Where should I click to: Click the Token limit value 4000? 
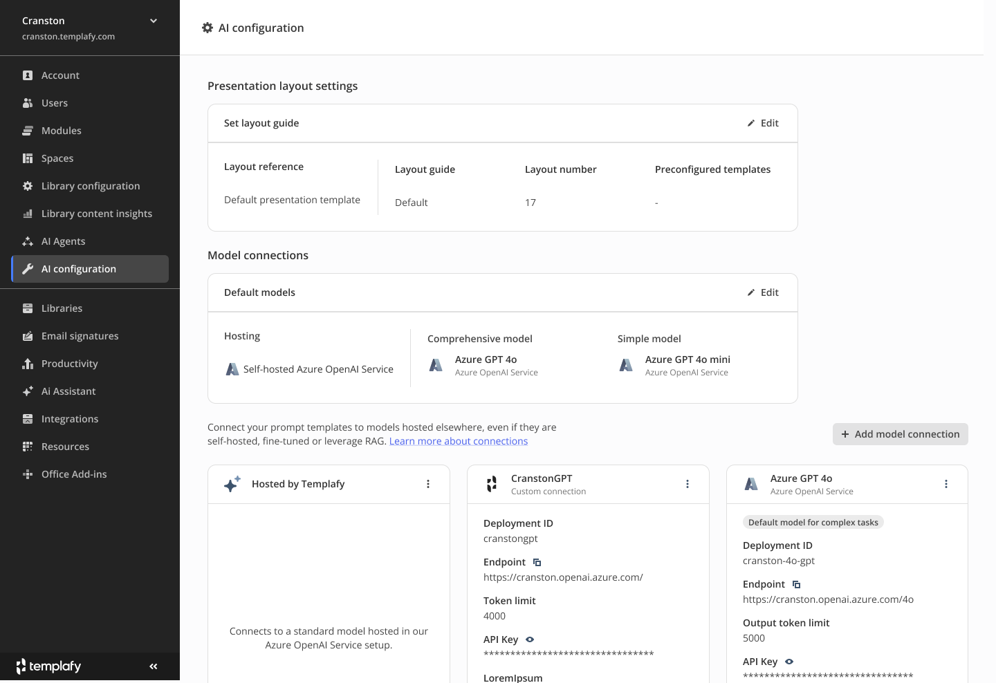click(x=495, y=616)
